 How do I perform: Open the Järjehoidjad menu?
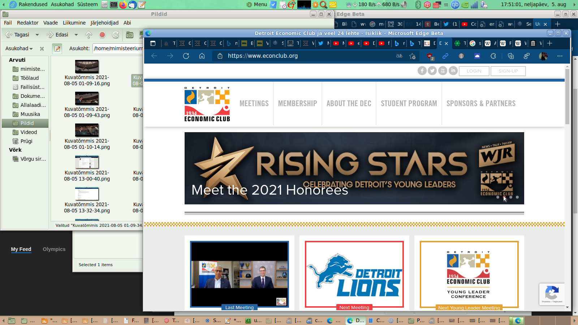click(x=104, y=23)
